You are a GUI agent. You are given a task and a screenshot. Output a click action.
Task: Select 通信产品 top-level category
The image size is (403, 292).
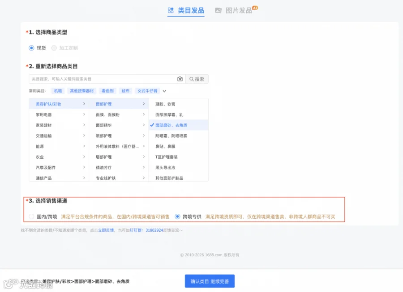point(59,178)
